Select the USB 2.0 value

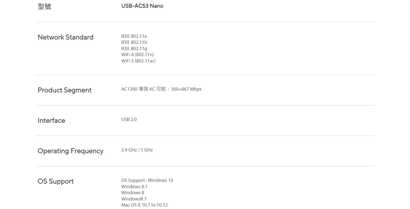click(129, 119)
